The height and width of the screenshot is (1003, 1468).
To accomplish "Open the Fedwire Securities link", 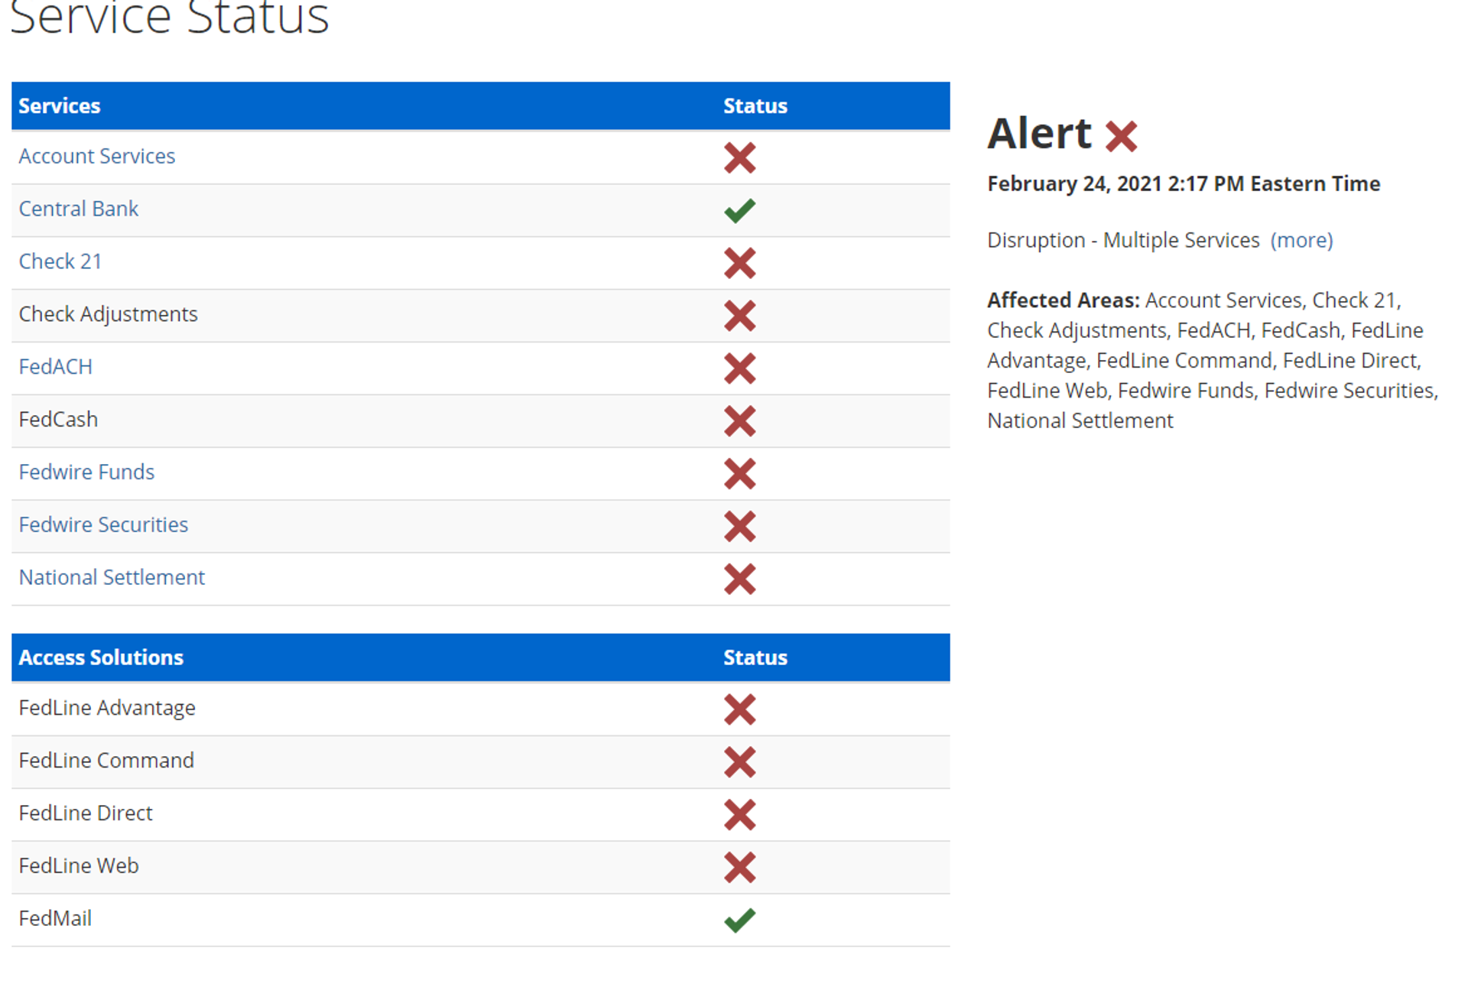I will [x=103, y=525].
